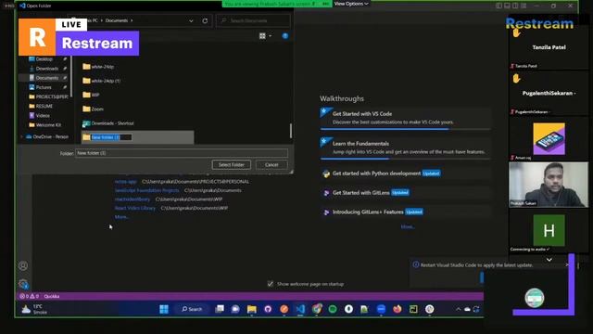
Task: Cancel the Open Folder dialog
Action: coord(271,165)
